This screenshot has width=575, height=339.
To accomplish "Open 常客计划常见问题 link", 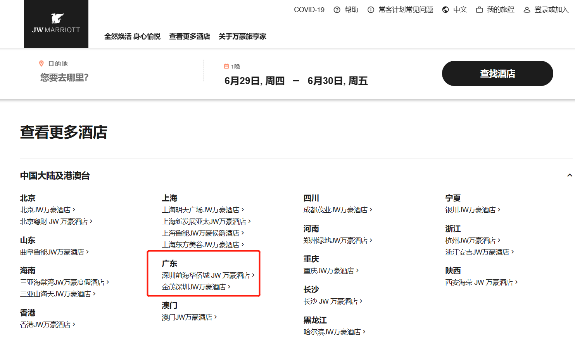I will [406, 10].
